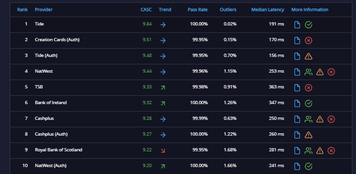Click the 99.98% pass rate value
The width and height of the screenshot is (356, 174).
pyautogui.click(x=200, y=87)
